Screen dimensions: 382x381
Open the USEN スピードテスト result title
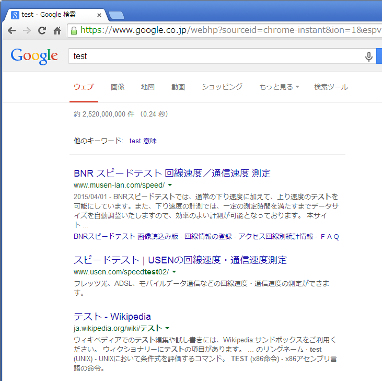point(180,260)
